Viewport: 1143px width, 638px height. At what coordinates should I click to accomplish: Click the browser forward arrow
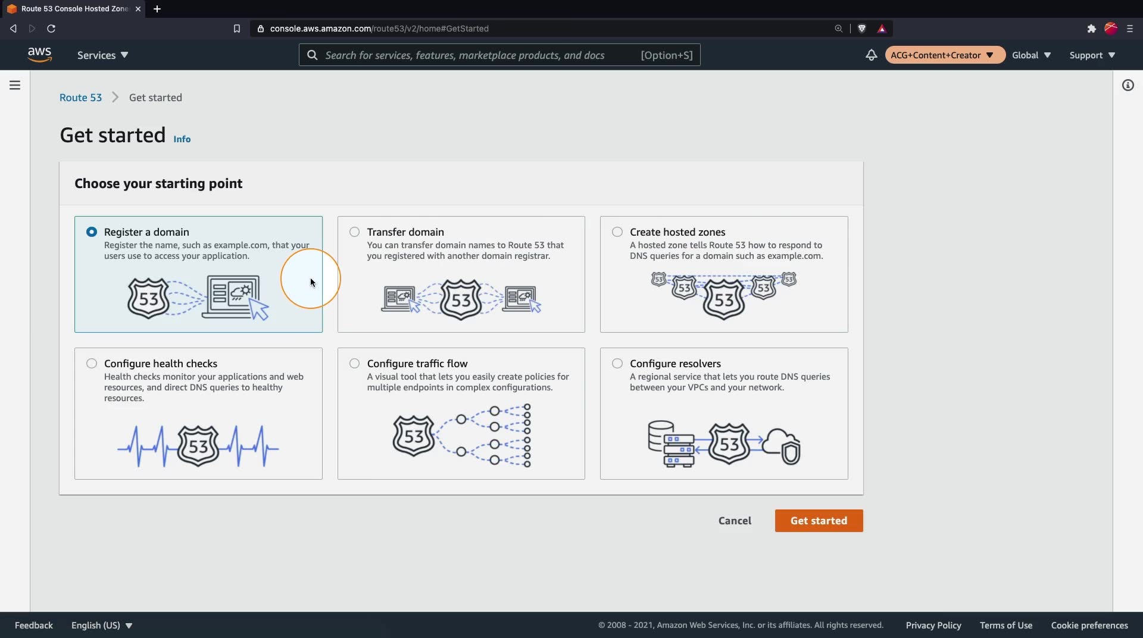point(32,29)
